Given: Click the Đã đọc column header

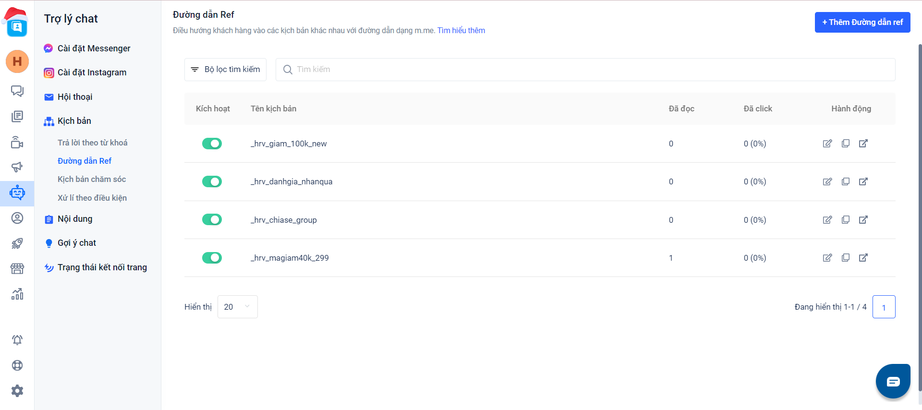Looking at the screenshot, I should 681,109.
